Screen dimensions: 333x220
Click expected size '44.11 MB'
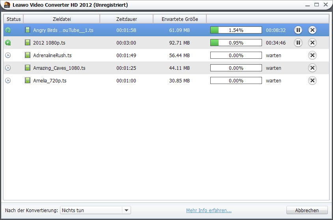point(180,68)
